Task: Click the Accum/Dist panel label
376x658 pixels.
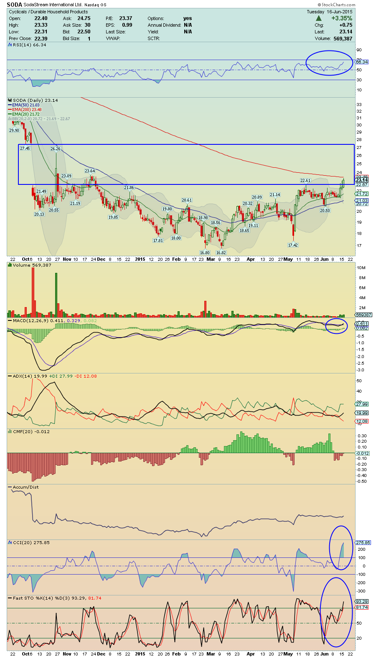Action: point(25,487)
